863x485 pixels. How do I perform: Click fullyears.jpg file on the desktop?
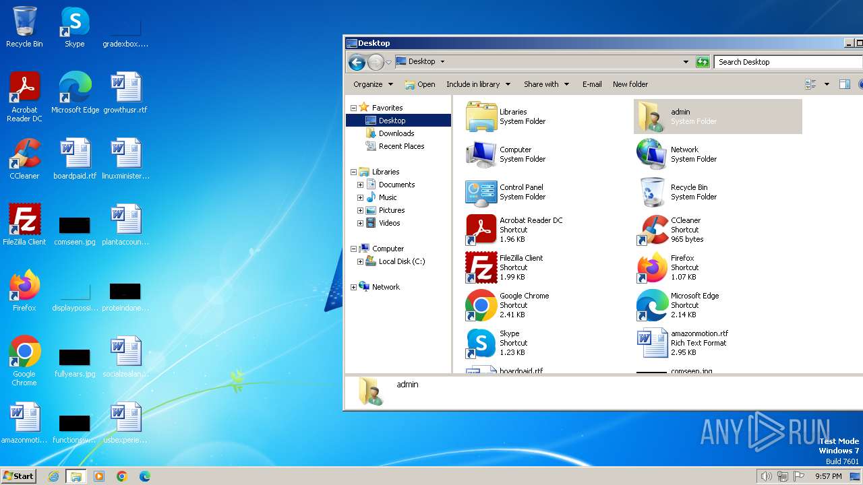point(75,362)
